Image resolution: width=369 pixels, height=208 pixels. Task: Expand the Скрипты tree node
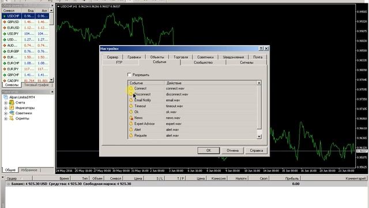pos(6,118)
